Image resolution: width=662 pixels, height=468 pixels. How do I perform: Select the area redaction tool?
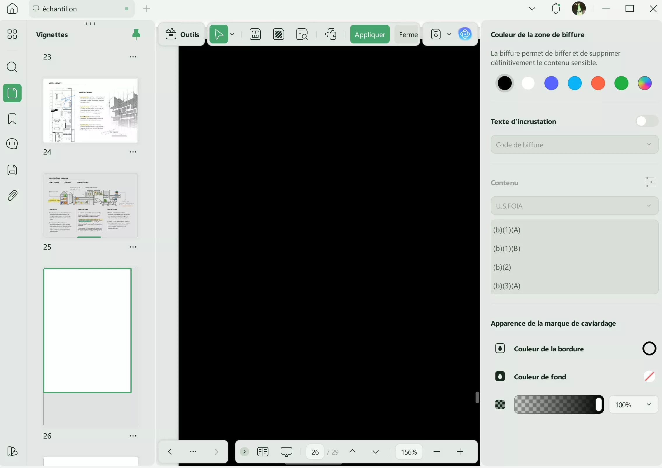point(279,34)
